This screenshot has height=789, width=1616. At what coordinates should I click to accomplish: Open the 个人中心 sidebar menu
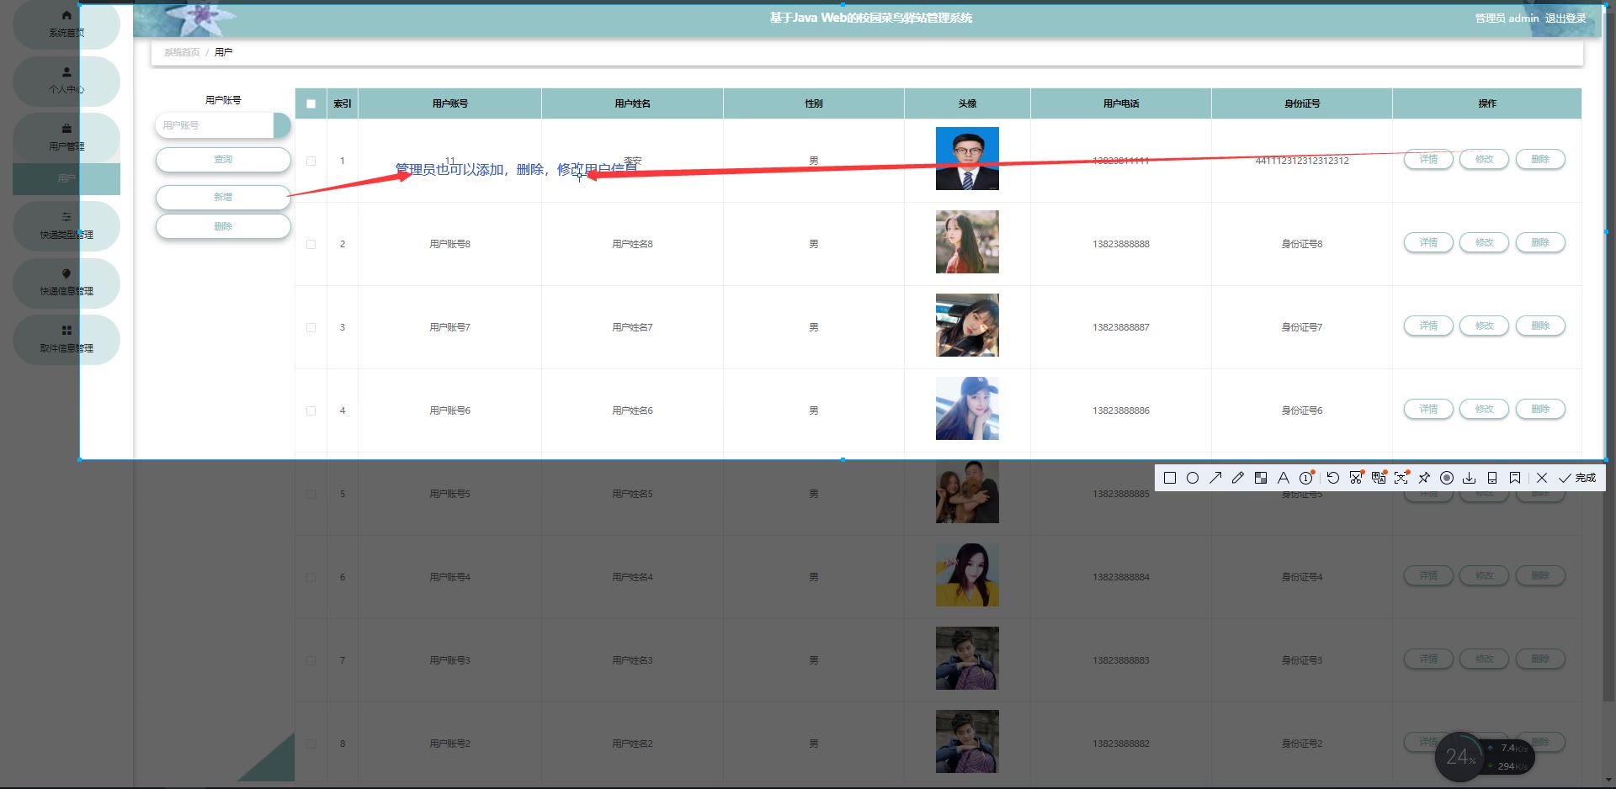pyautogui.click(x=66, y=81)
